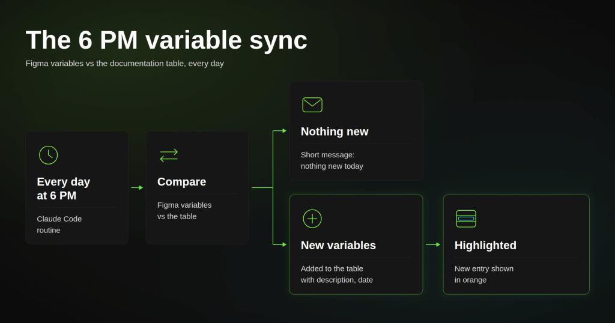Click the plus circle icon above New variables
Screen dimensions: 615x323
[312, 219]
